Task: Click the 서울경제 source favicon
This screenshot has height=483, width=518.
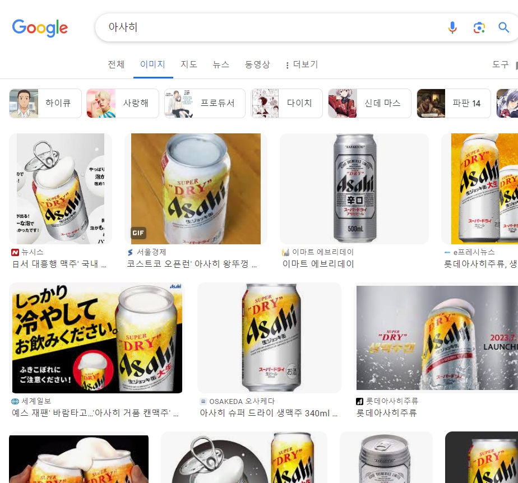Action: coord(131,252)
